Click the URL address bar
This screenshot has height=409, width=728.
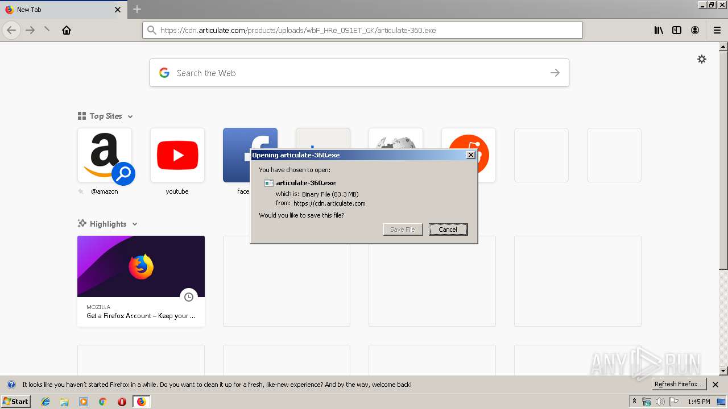click(362, 30)
